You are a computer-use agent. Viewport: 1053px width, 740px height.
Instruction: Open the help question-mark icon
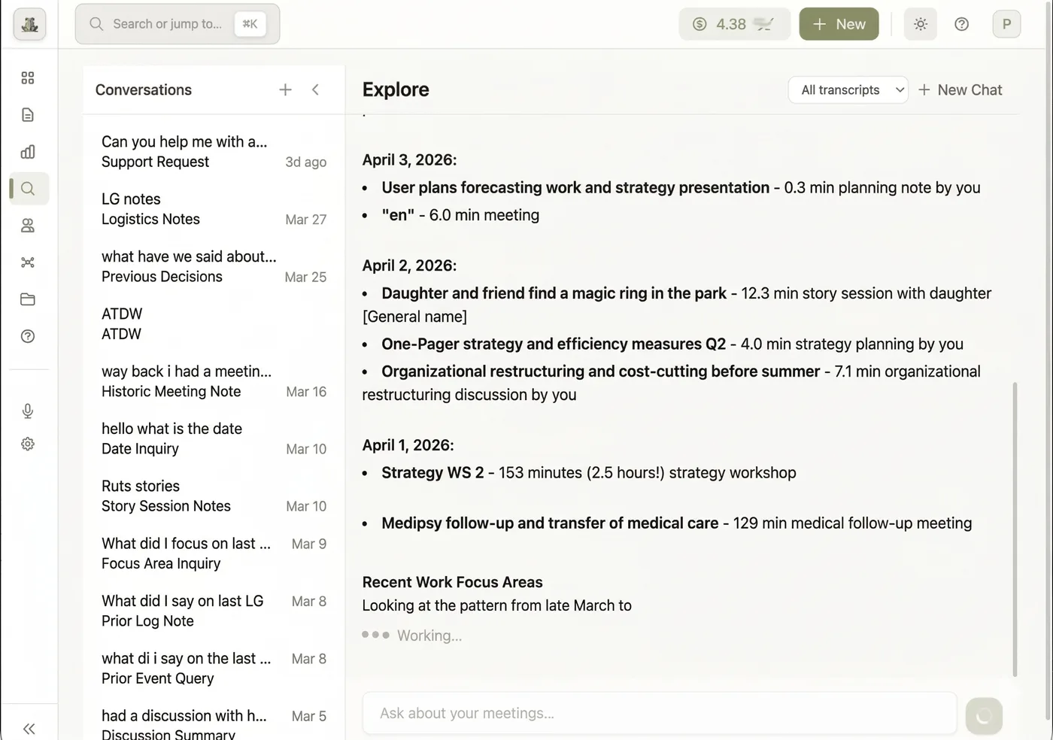(x=28, y=336)
